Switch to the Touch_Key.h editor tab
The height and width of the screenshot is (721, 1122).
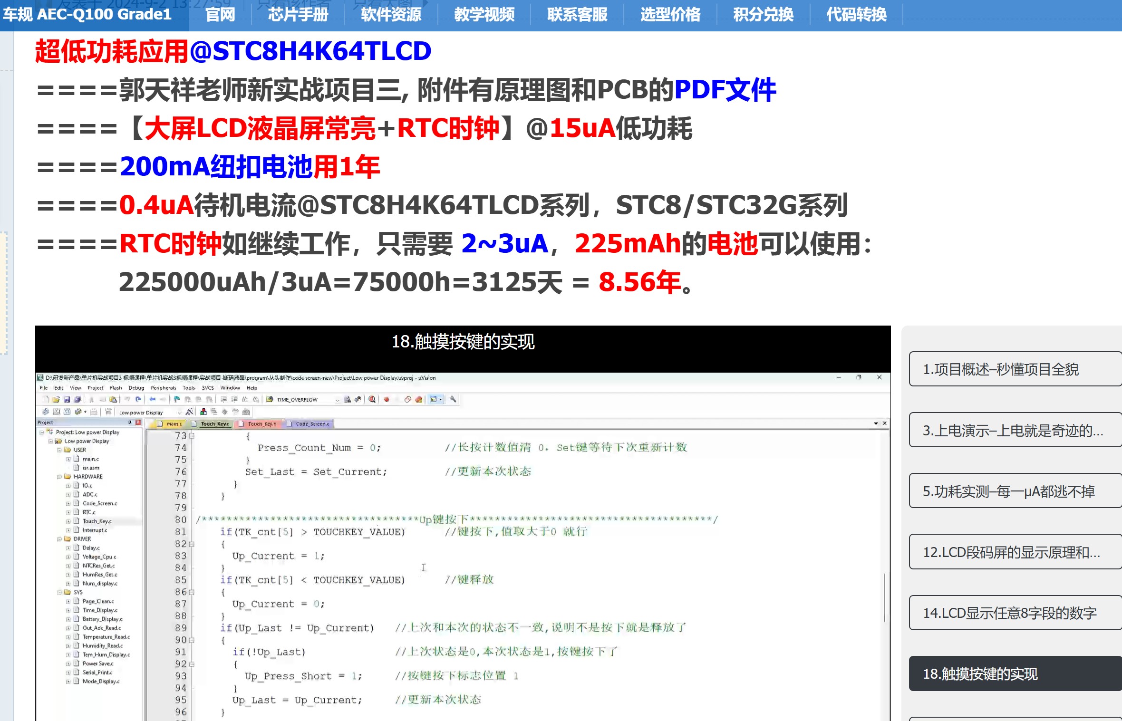click(259, 423)
